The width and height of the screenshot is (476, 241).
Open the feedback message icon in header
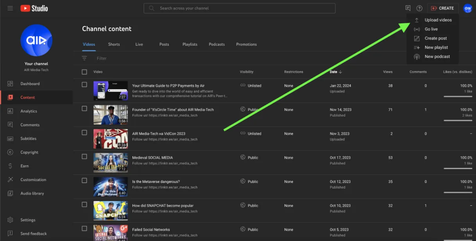pos(408,8)
